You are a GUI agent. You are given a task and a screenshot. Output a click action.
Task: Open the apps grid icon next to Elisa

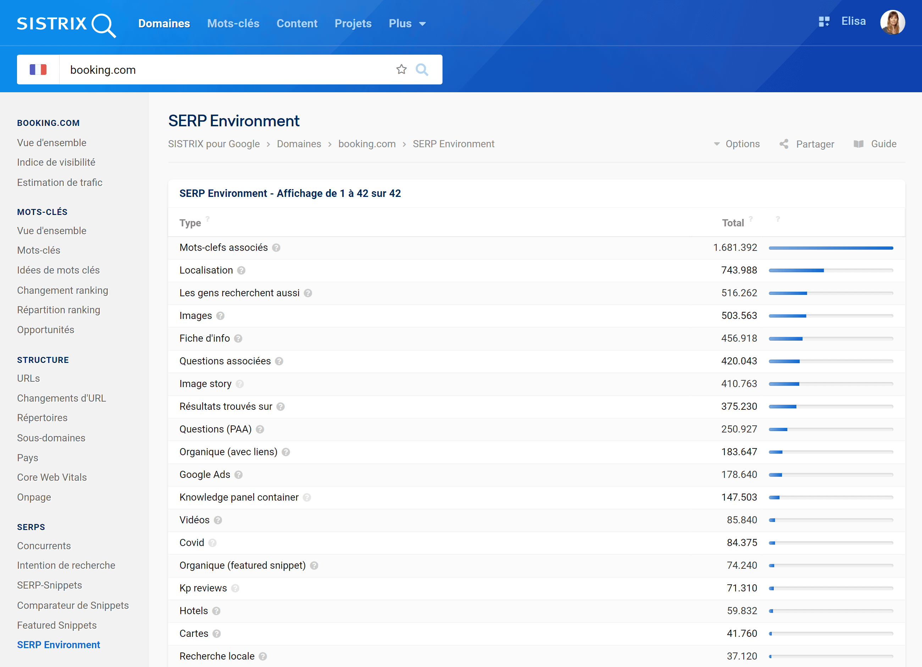point(824,22)
